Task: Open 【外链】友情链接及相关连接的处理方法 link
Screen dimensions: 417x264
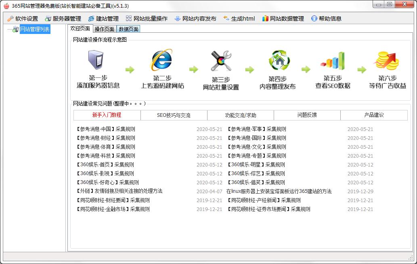Action: click(119, 191)
